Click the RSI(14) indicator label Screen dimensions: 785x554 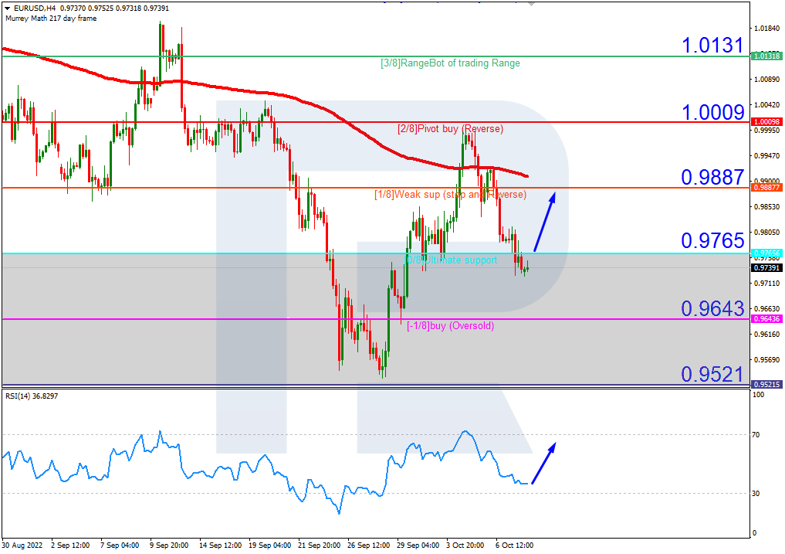31,396
